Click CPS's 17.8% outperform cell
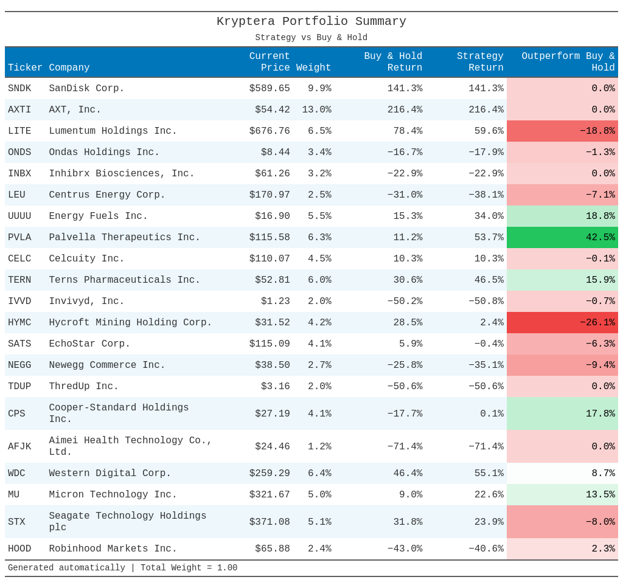The height and width of the screenshot is (588, 623). (562, 413)
